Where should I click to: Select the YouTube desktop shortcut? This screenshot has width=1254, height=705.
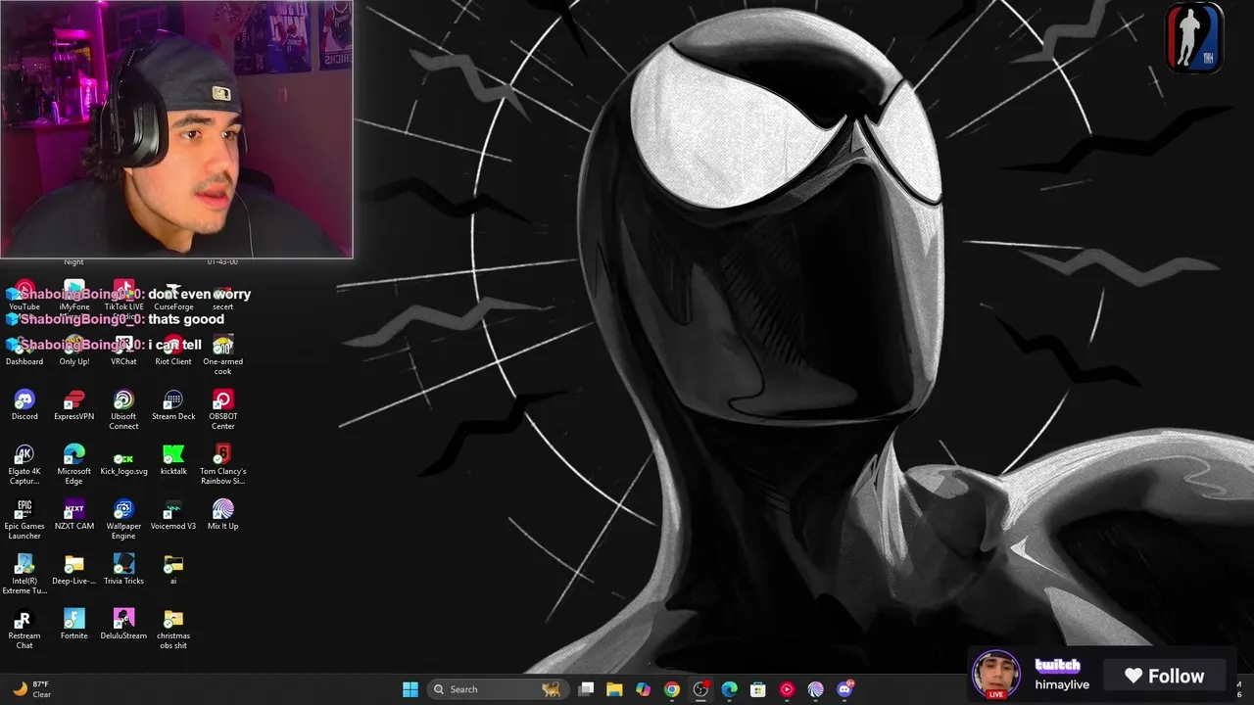24,297
